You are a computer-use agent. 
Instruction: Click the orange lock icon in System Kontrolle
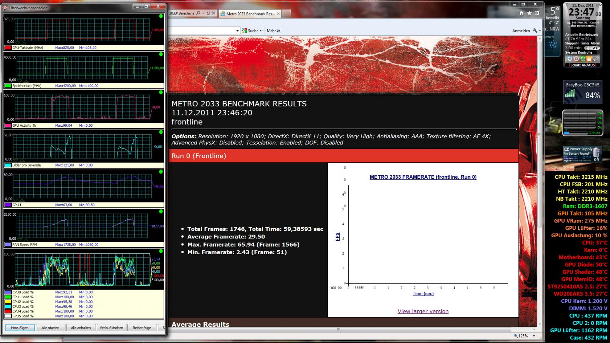point(589,59)
